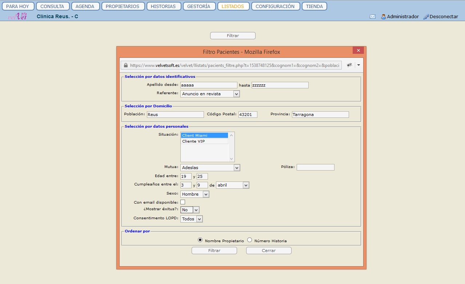Expand the Mutua dropdown showing Adeslas
Viewport: 465px width, 284px height.
click(210, 168)
